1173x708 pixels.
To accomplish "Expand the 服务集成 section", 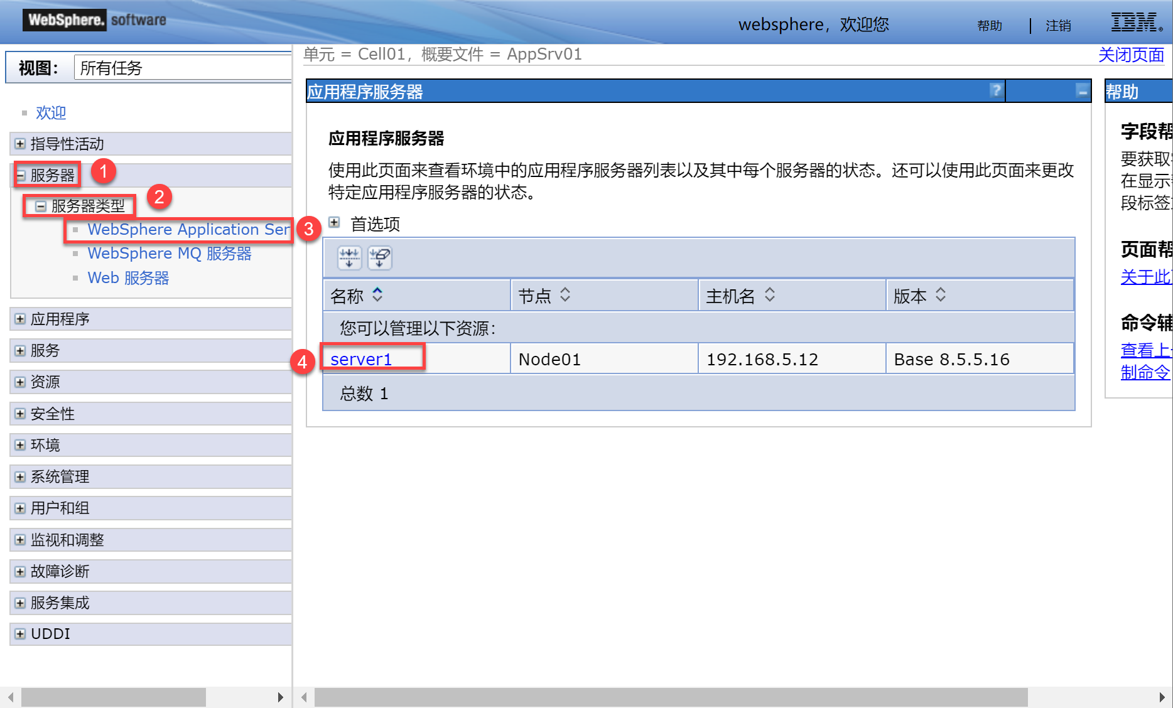I will coord(20,603).
